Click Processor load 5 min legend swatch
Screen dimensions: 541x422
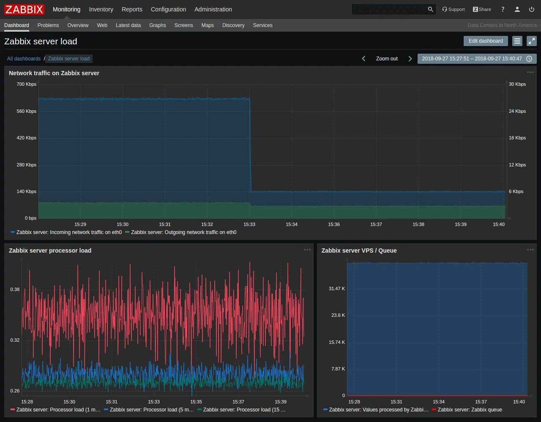point(106,410)
